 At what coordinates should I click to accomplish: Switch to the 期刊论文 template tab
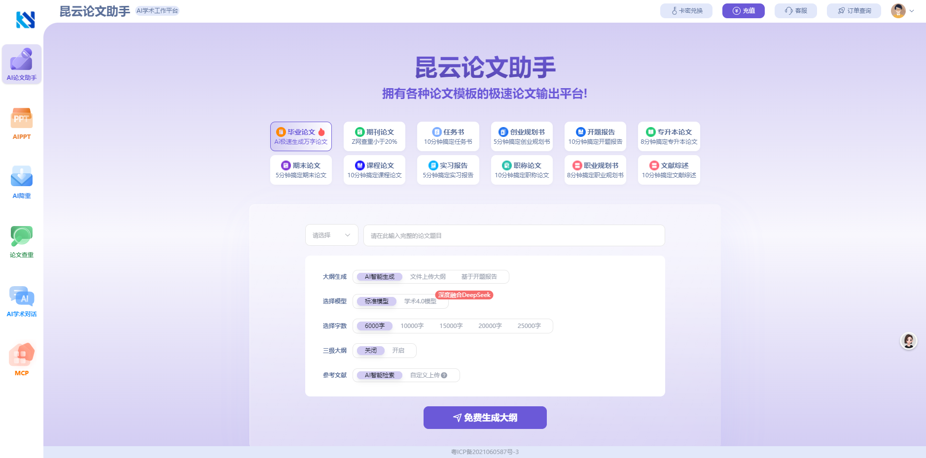[374, 136]
